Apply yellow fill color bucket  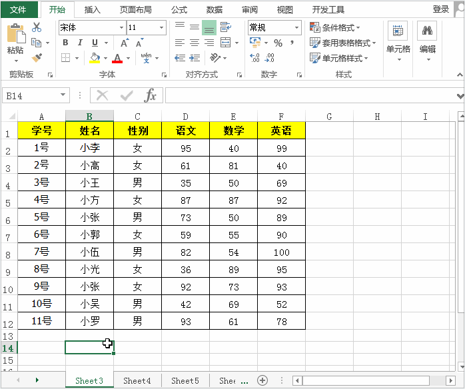(x=95, y=58)
